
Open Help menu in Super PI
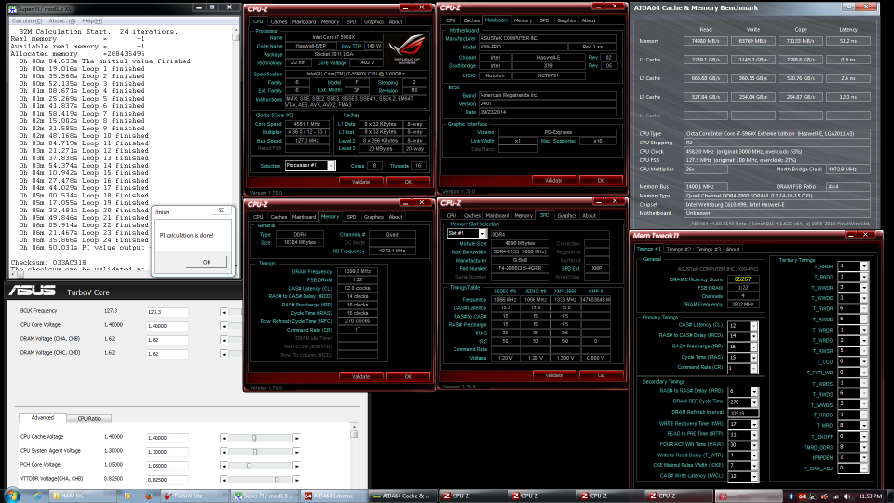point(92,21)
